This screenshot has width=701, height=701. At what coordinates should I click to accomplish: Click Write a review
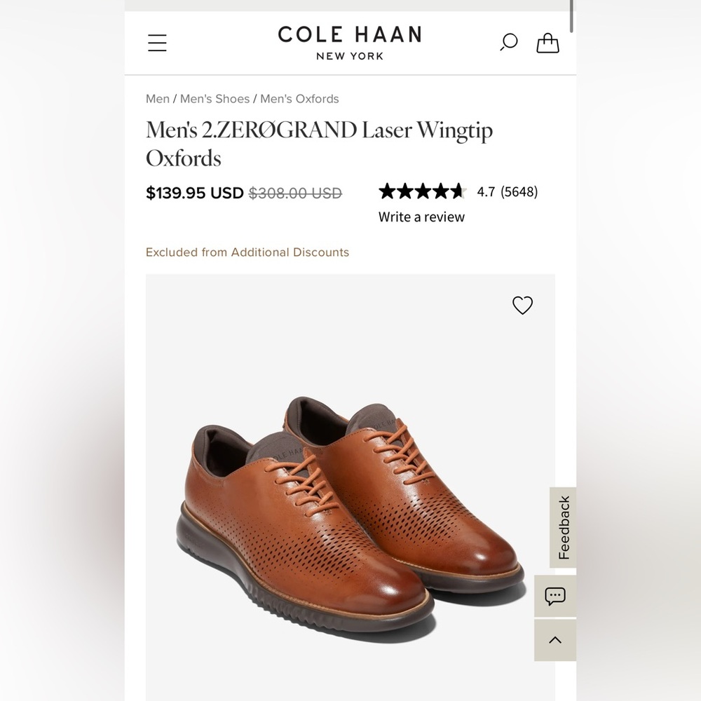click(x=421, y=217)
